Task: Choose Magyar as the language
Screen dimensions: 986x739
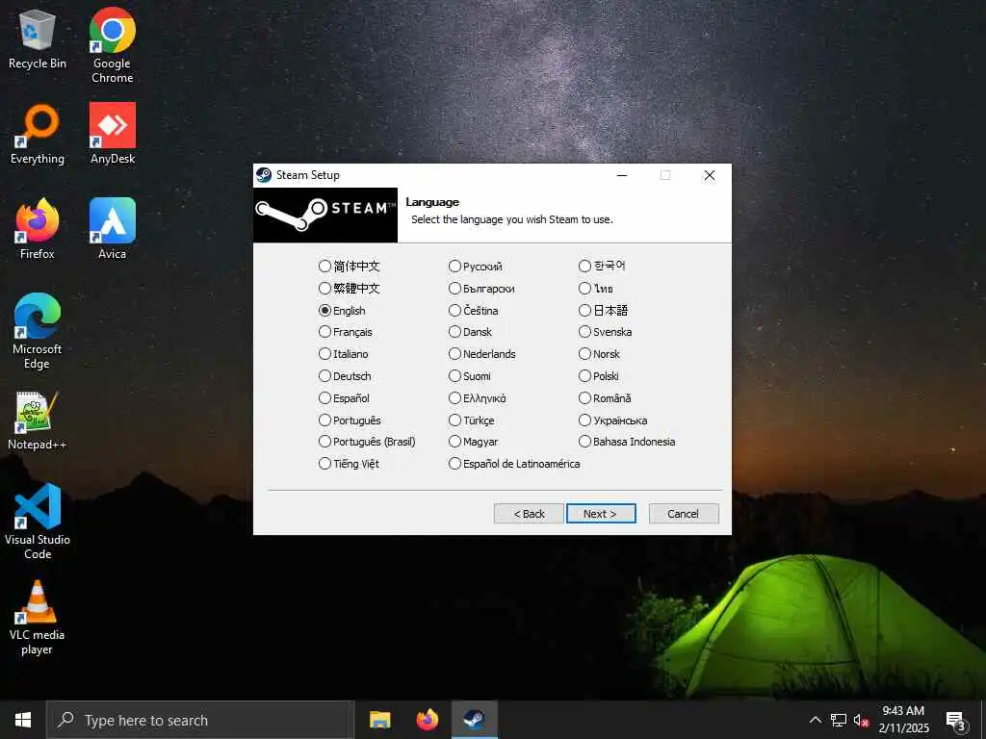Action: click(474, 442)
